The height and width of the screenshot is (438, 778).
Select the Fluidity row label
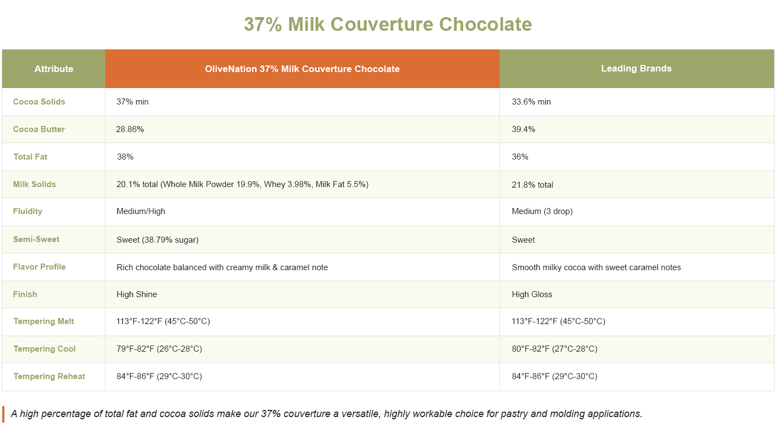tap(28, 211)
